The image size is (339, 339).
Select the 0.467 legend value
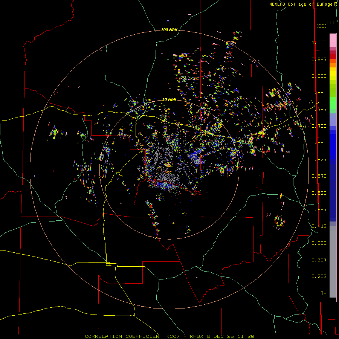[x=319, y=210]
